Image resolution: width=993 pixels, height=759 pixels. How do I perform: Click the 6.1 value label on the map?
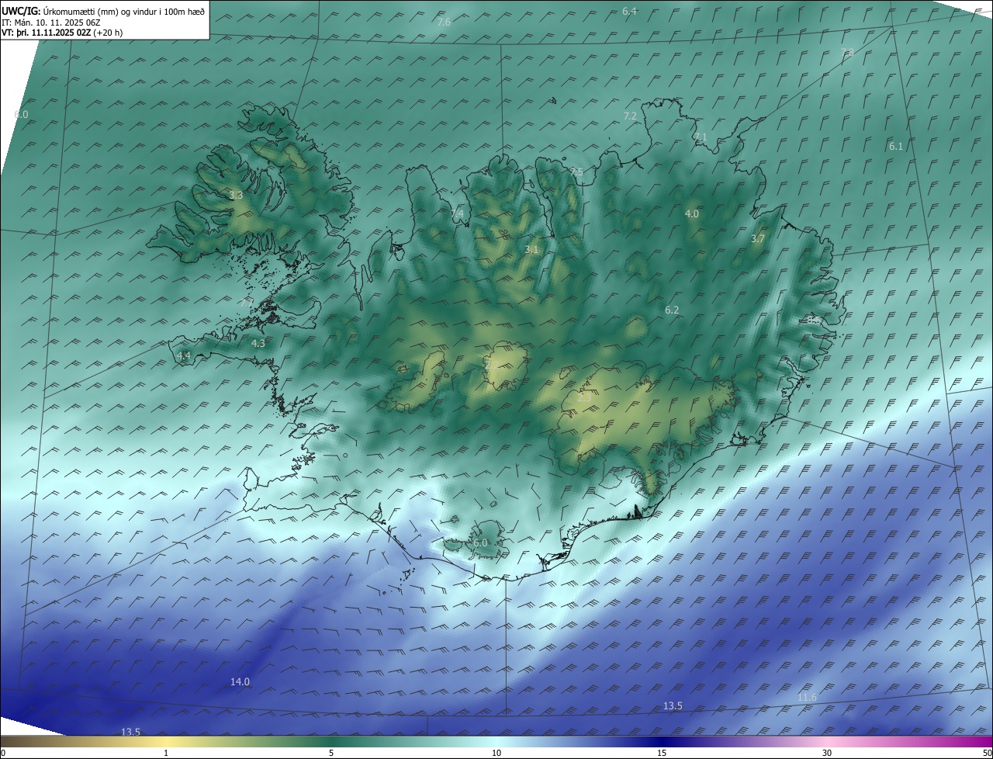(896, 146)
